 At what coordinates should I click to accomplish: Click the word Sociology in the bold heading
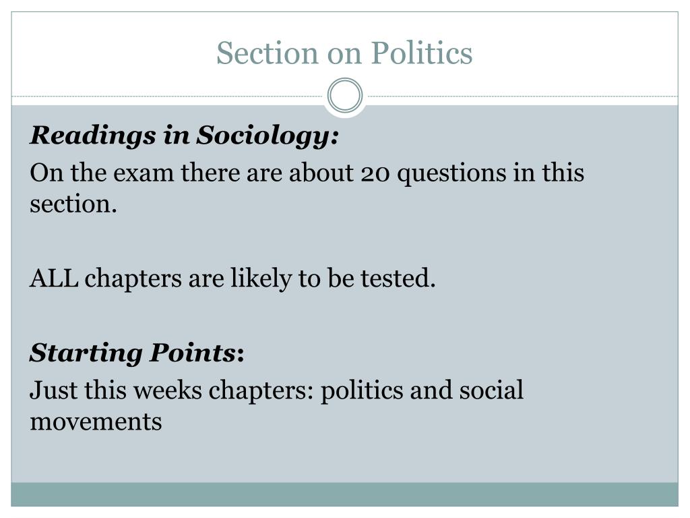[268, 136]
